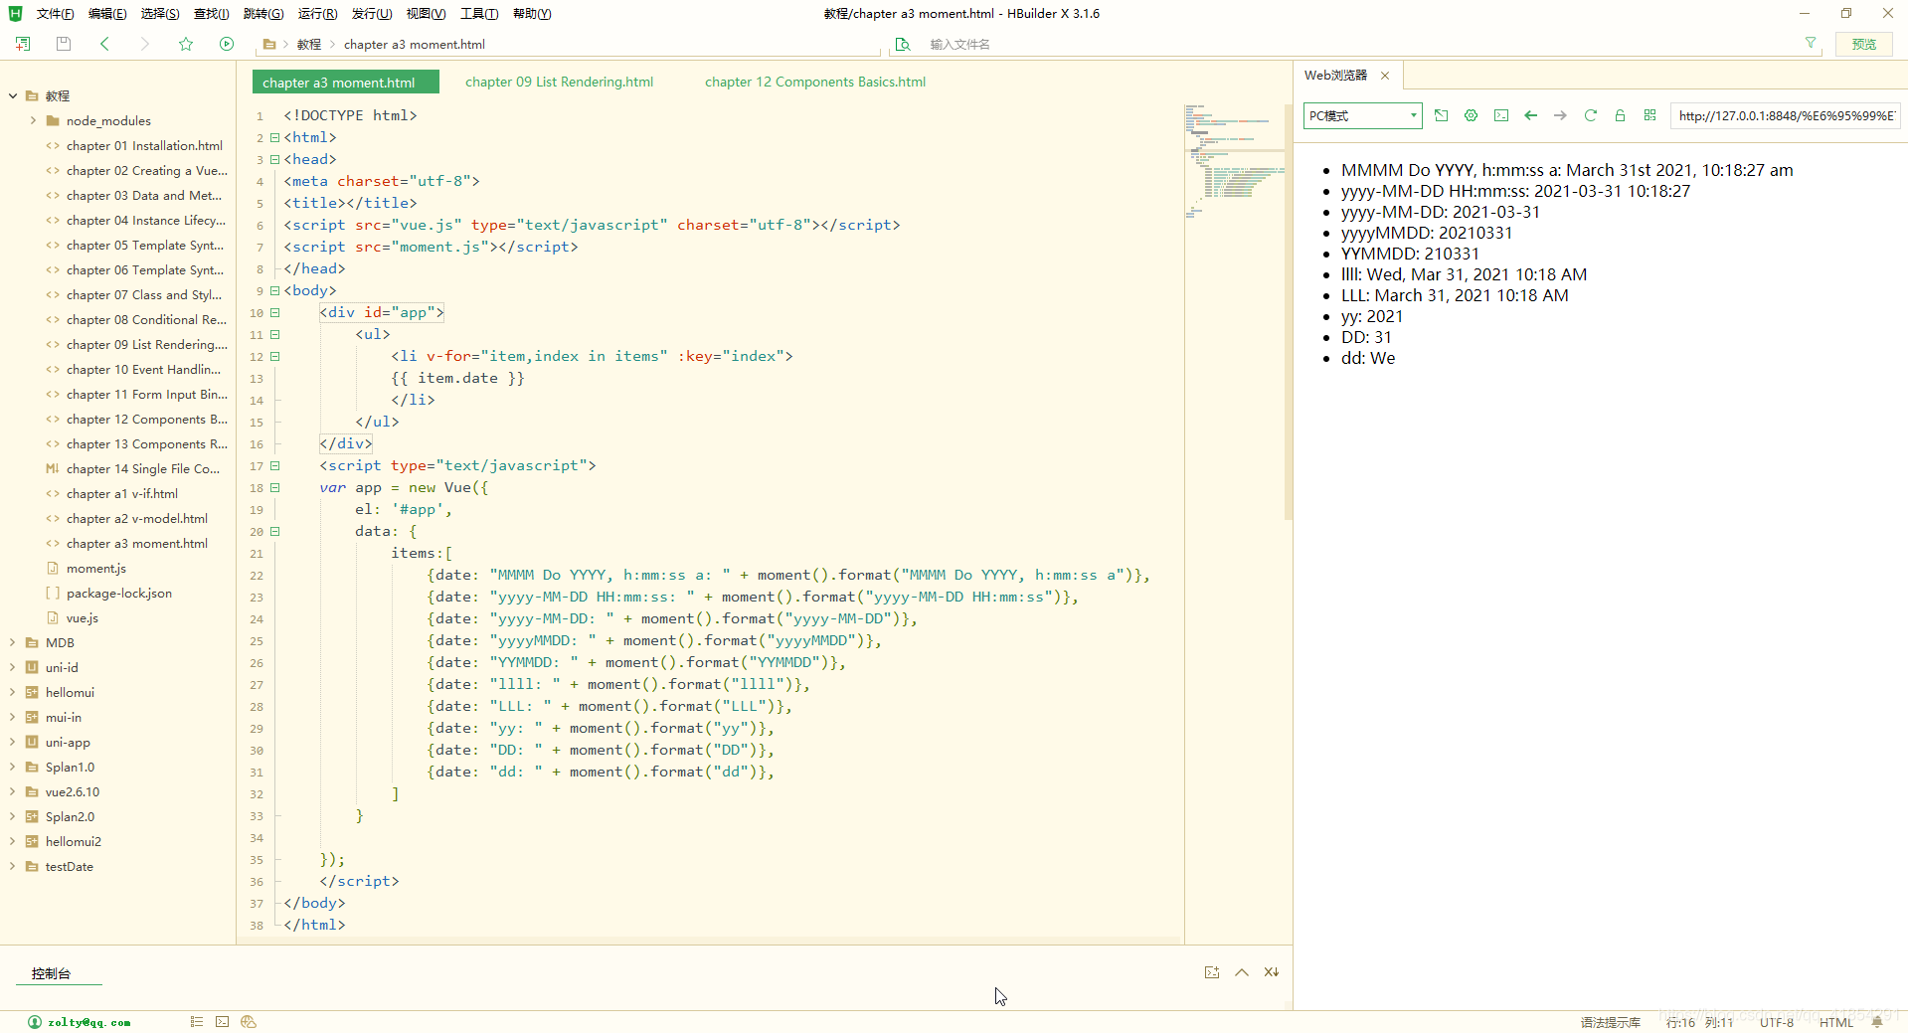Navigate forward in the Web browser panel
This screenshot has width=1908, height=1033.
pyautogui.click(x=1561, y=115)
